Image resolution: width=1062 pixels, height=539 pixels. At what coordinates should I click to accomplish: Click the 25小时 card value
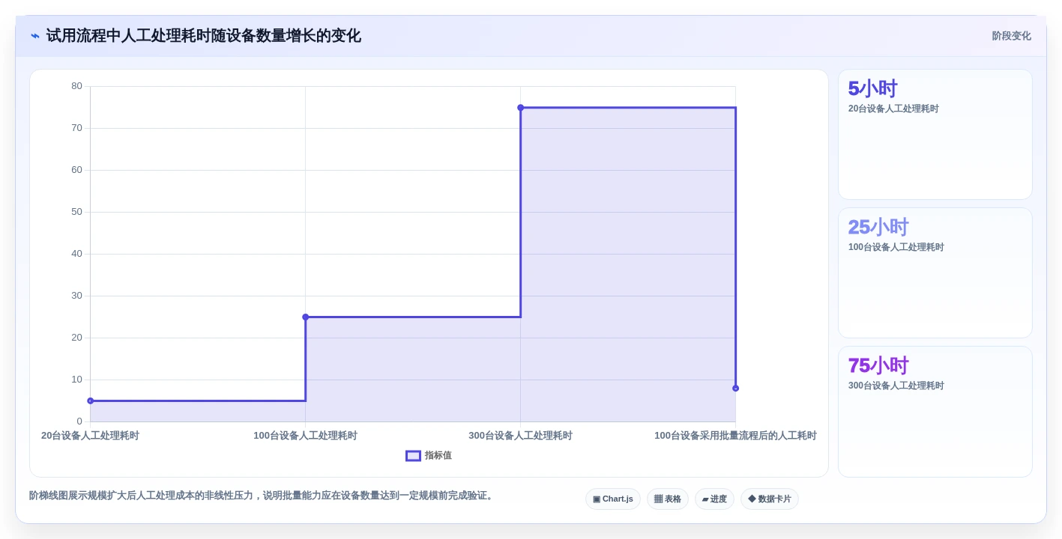click(878, 227)
